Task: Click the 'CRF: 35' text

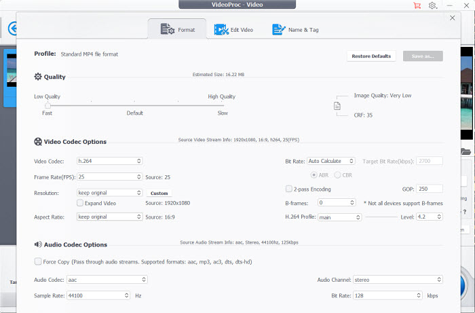Action: [363, 115]
